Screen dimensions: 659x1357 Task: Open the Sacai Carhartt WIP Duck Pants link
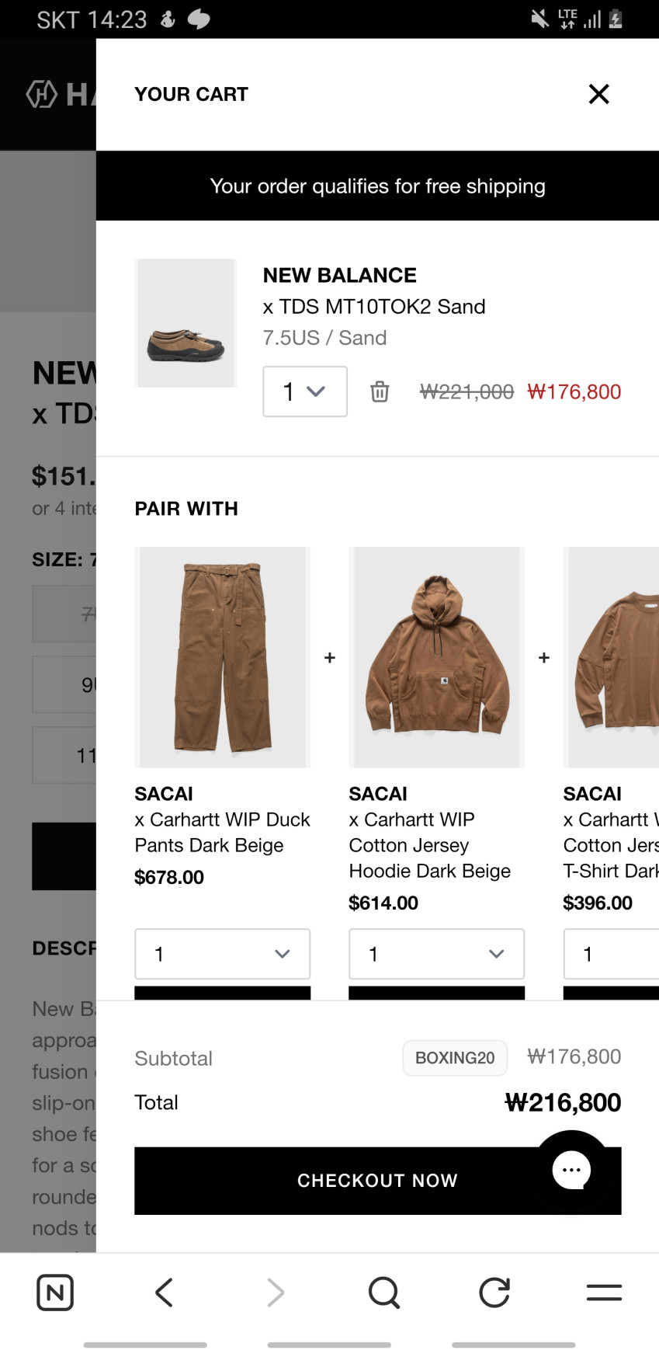222,832
